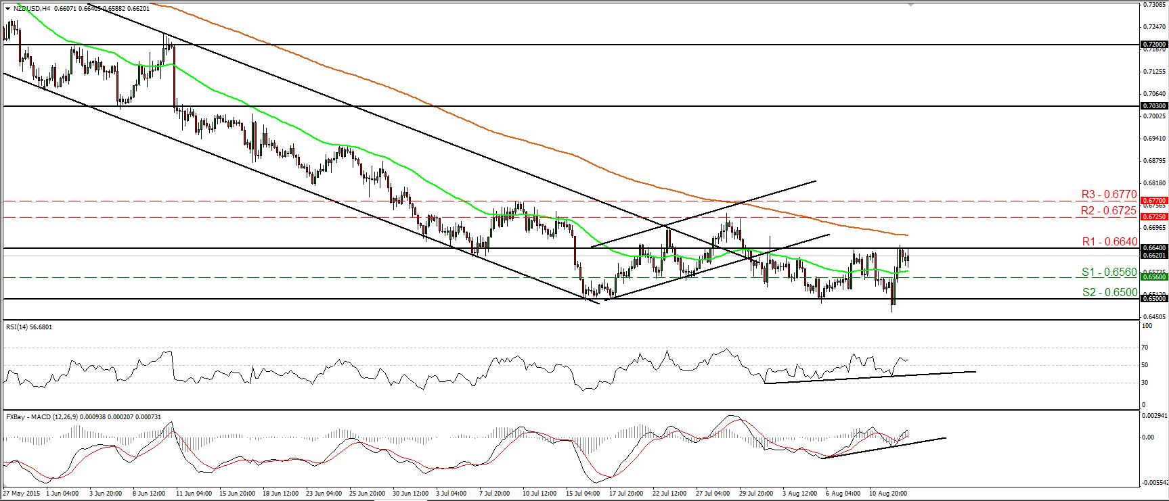1169x501 pixels.
Task: Click the 1 Jun 04:00 time axis label
Action: [62, 494]
